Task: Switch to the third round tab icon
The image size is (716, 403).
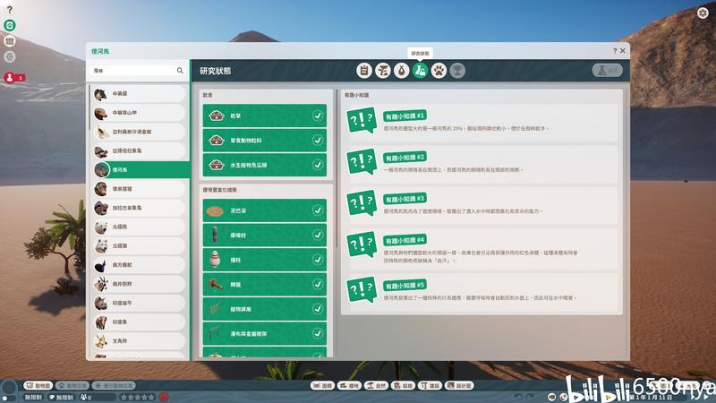Action: click(401, 71)
